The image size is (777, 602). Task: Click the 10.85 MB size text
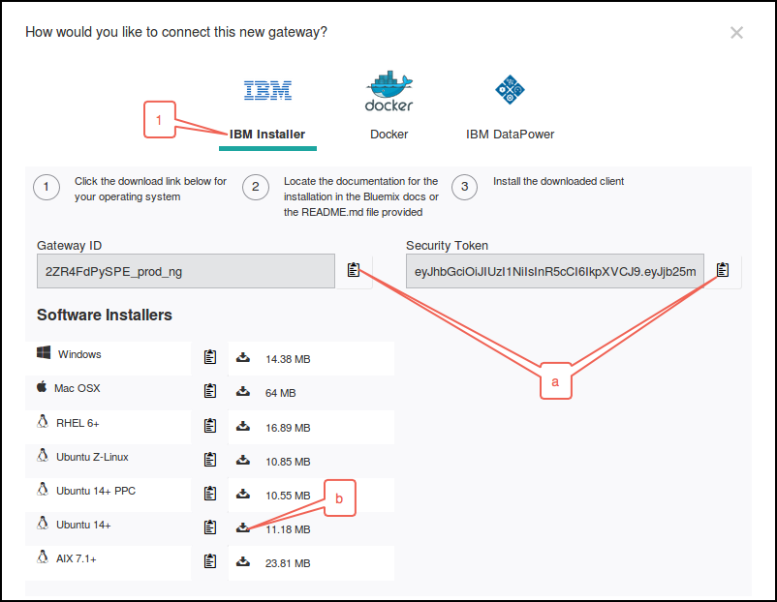tap(288, 462)
